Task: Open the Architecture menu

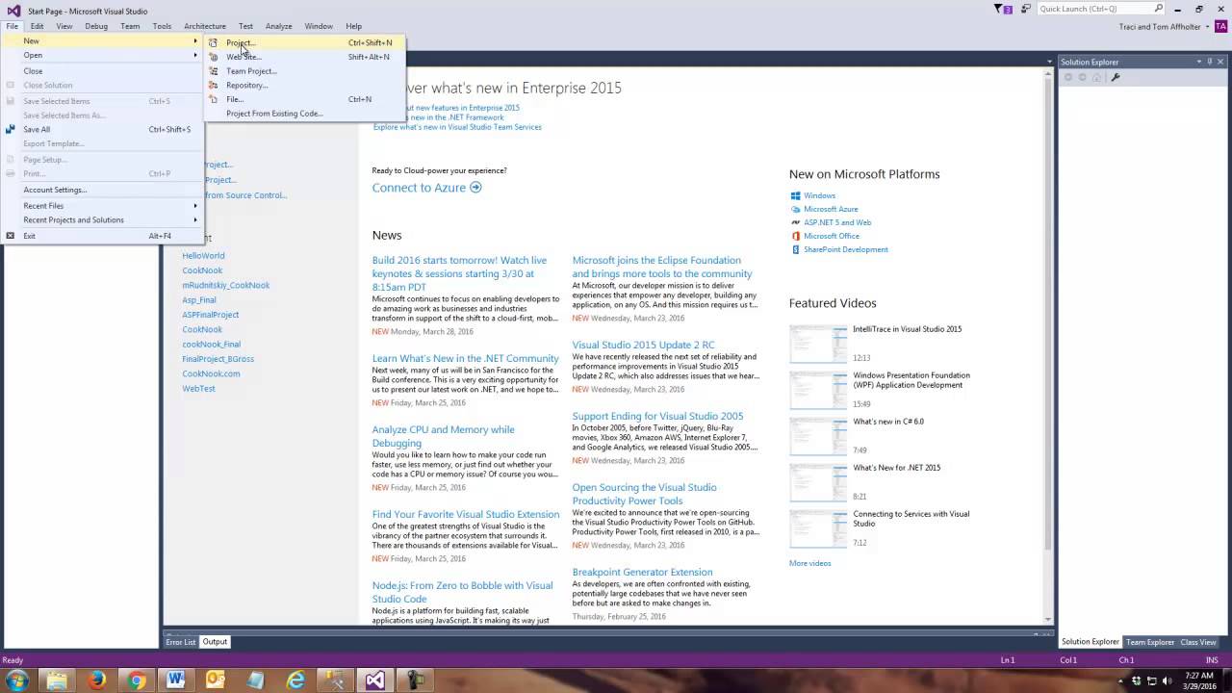Action: coord(205,26)
